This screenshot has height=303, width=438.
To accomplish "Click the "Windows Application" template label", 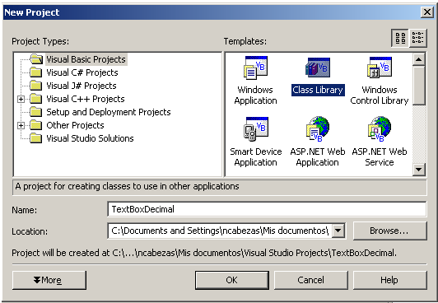I will pos(255,96).
